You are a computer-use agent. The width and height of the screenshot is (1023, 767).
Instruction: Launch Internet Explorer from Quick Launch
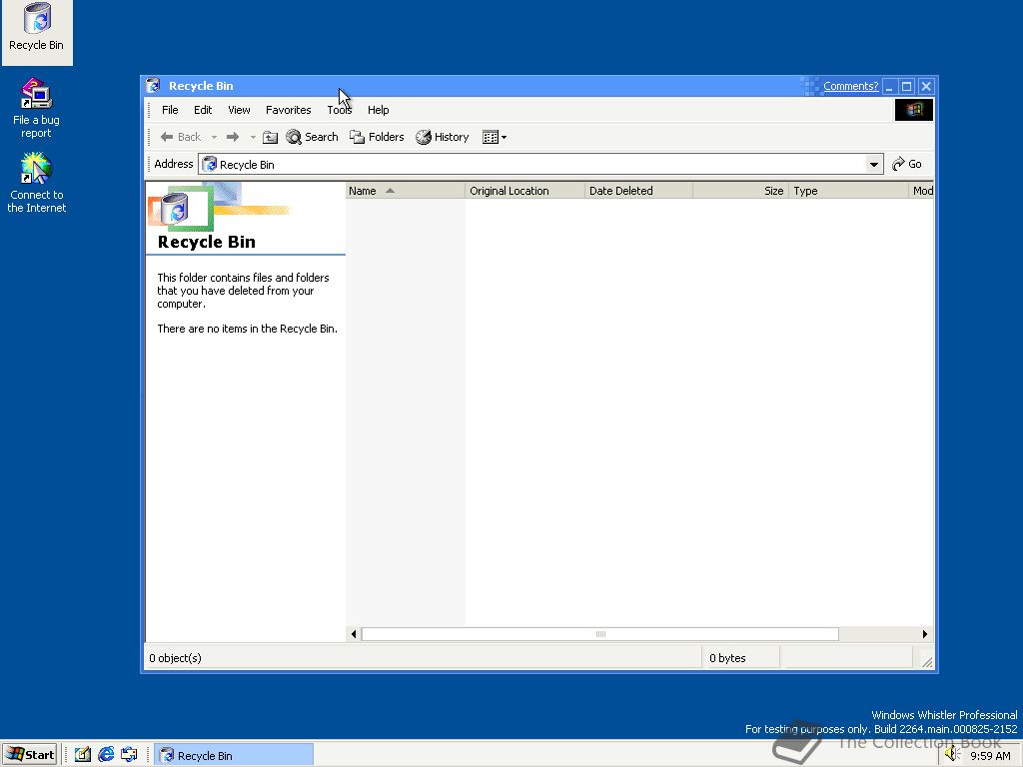point(106,755)
